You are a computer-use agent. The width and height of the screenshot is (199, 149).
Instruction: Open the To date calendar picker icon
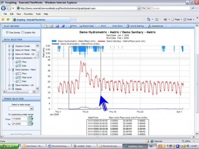pos(31,124)
